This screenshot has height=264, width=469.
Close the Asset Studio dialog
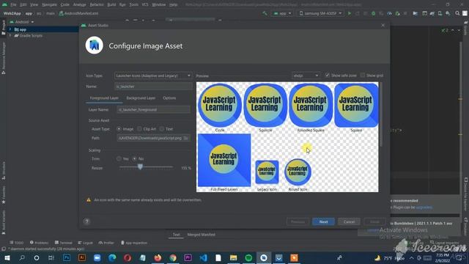pos(383,25)
